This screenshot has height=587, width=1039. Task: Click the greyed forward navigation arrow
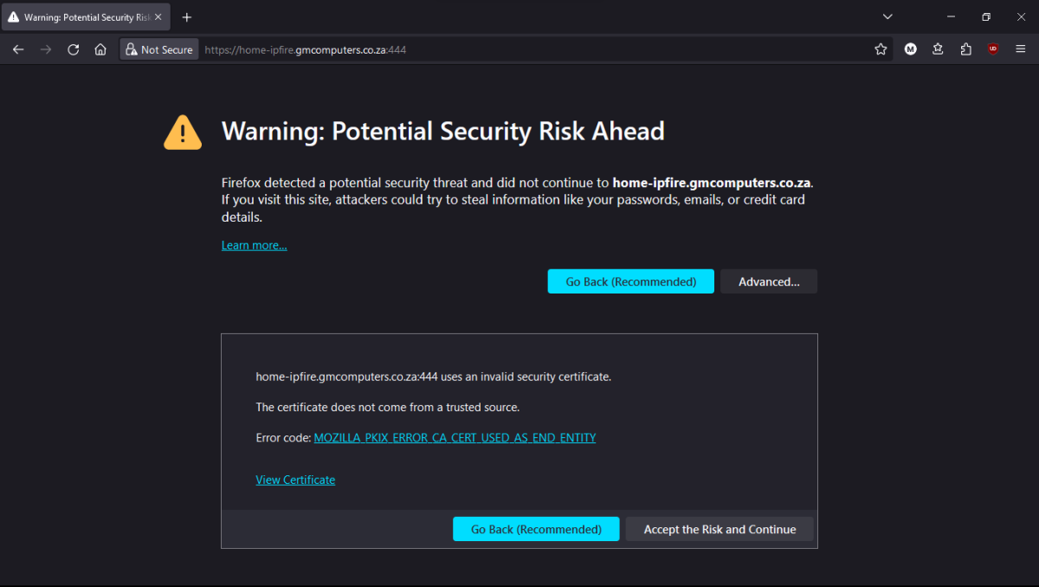(x=46, y=49)
